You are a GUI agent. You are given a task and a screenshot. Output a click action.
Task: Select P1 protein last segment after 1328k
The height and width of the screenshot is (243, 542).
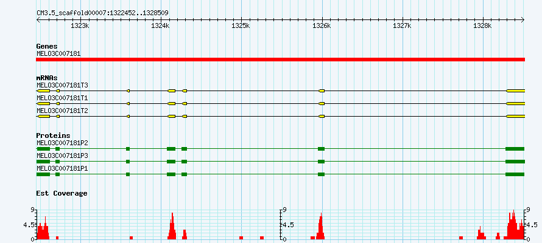point(515,174)
